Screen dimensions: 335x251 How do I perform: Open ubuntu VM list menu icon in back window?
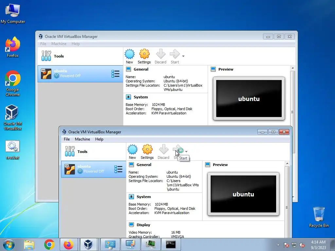point(115,74)
